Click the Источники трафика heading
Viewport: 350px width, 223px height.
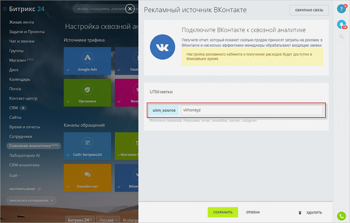coord(84,40)
